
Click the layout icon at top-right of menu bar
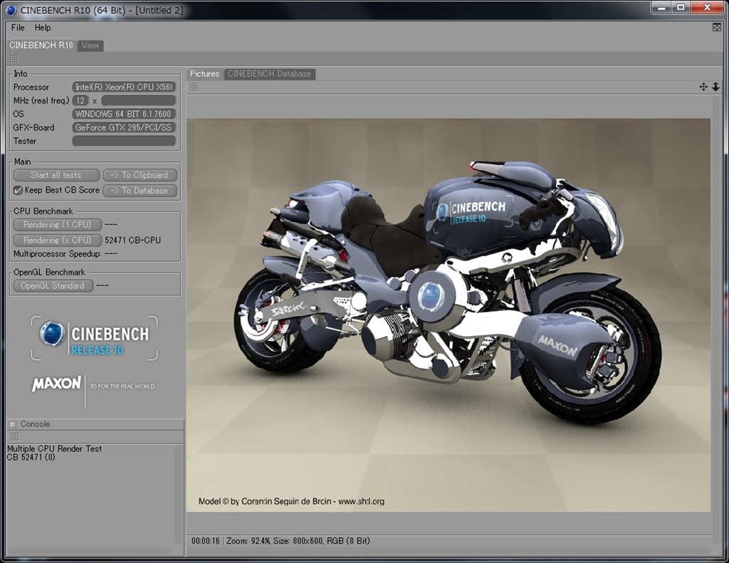pos(716,28)
